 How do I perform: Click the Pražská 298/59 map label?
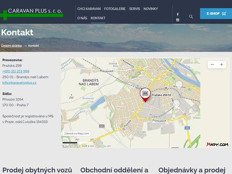click(161, 95)
